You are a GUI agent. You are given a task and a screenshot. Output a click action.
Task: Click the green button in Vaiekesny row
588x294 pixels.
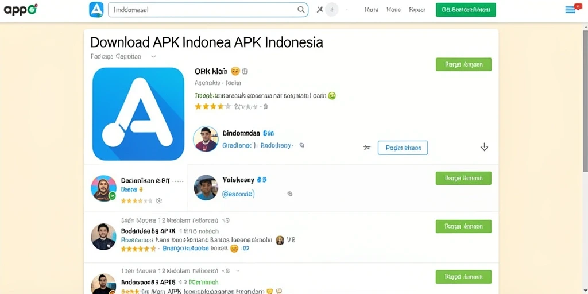tap(463, 178)
